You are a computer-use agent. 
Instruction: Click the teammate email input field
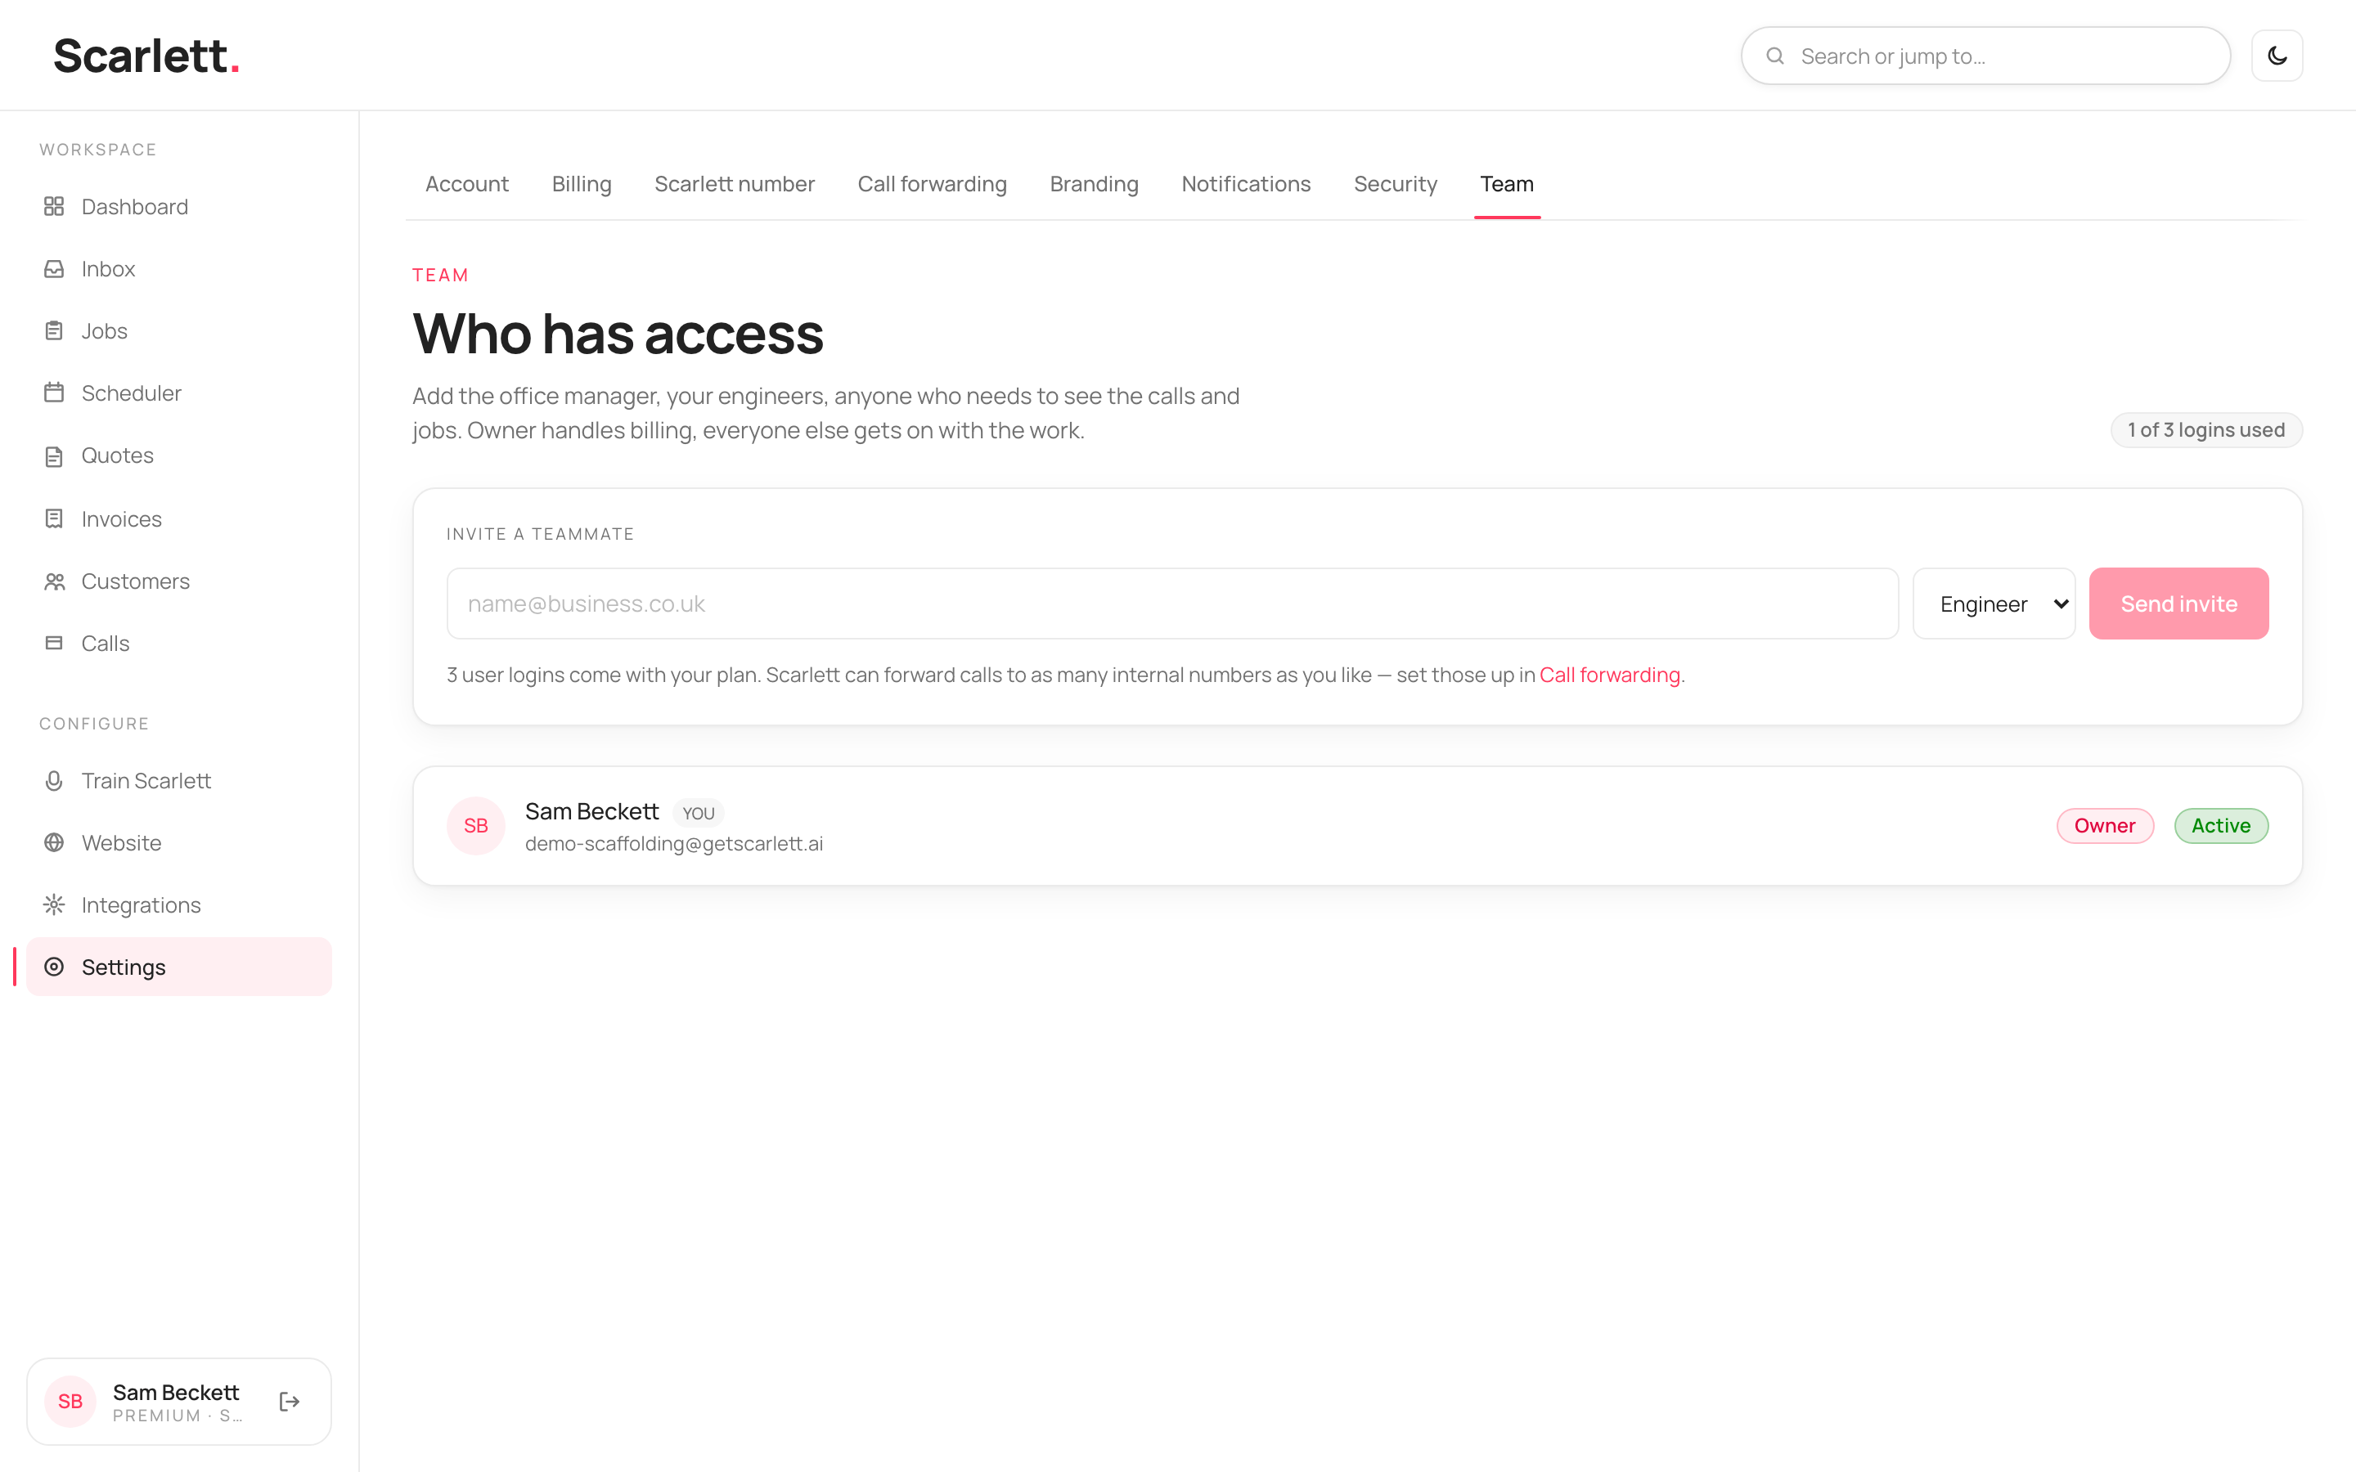point(1172,604)
